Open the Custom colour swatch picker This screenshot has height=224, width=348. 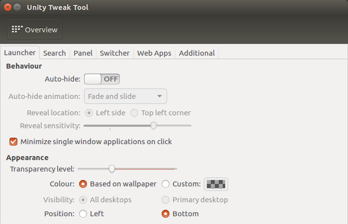click(x=216, y=184)
